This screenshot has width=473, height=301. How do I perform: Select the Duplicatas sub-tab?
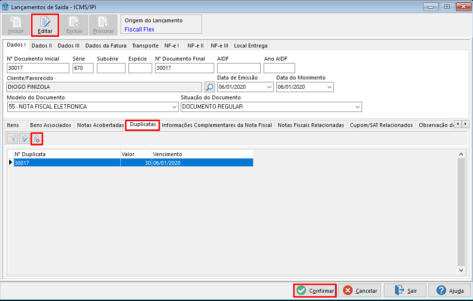142,125
